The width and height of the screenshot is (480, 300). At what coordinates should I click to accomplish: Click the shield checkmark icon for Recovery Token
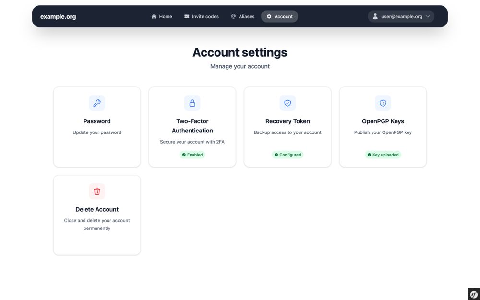[x=288, y=103]
